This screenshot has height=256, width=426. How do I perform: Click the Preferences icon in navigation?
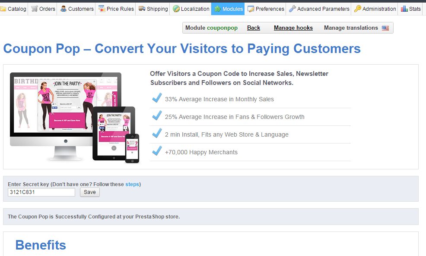tap(251, 9)
